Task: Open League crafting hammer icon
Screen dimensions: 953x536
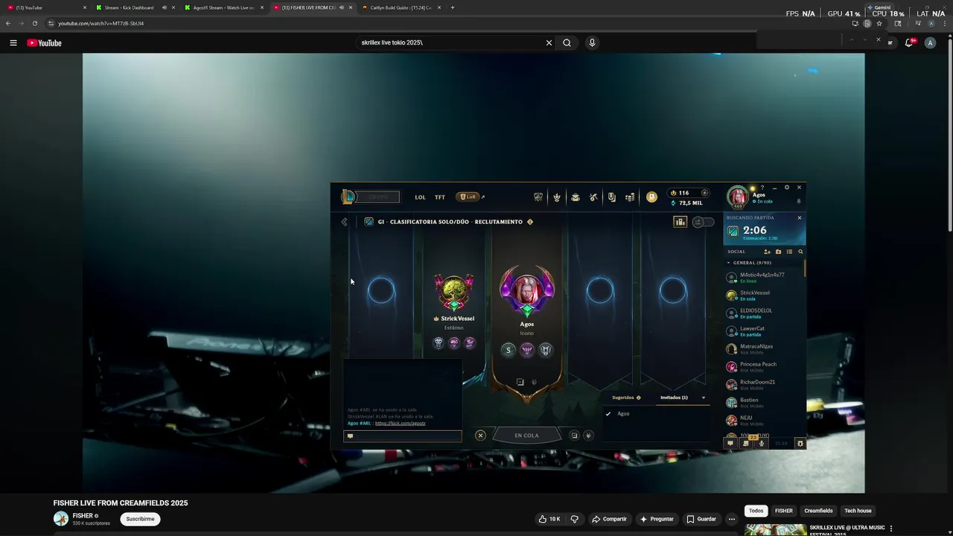Action: 593,197
